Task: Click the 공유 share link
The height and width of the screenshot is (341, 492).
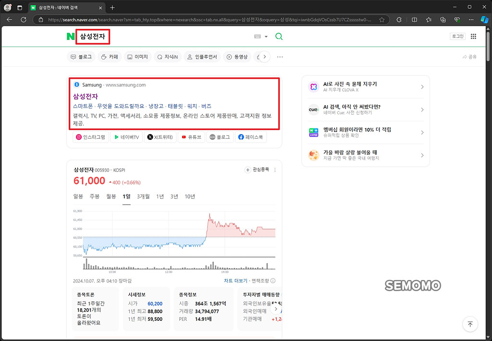Action: pos(469,57)
